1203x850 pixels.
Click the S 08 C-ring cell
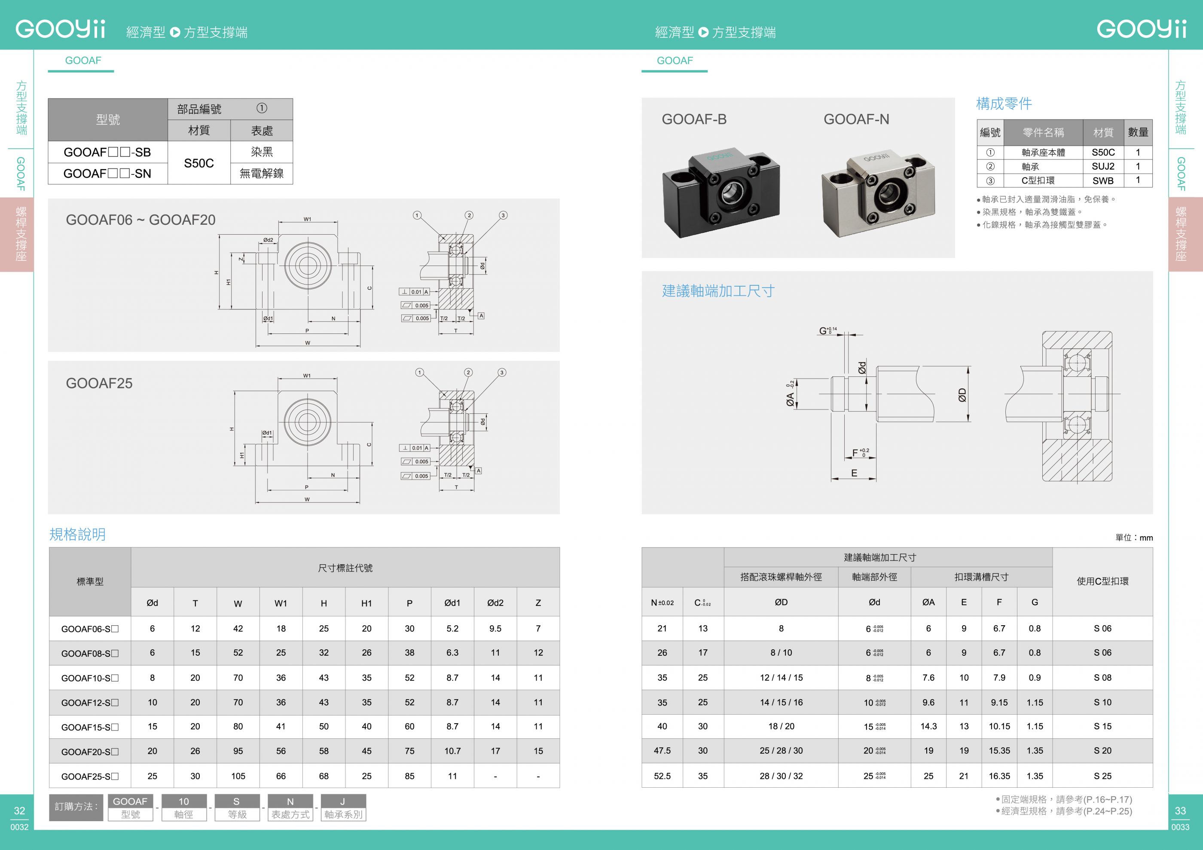(x=1102, y=678)
